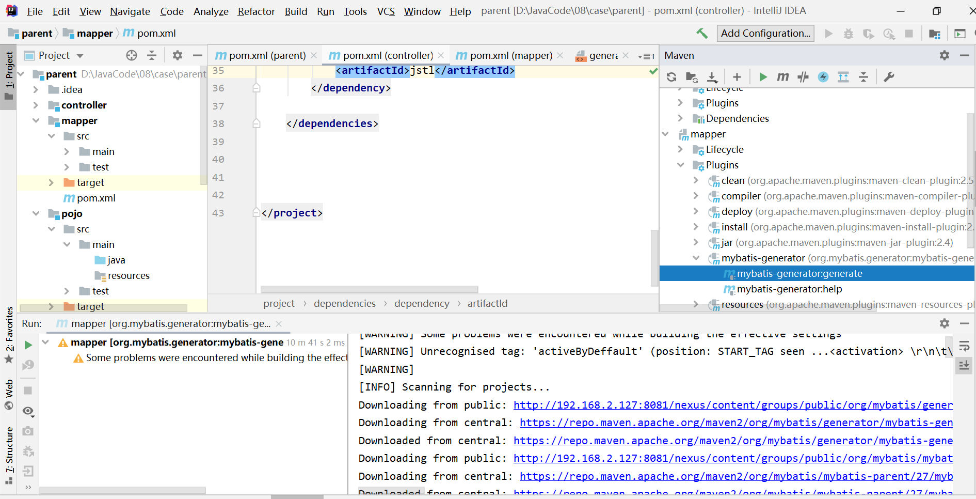Run Maven build with green play icon

coord(763,77)
